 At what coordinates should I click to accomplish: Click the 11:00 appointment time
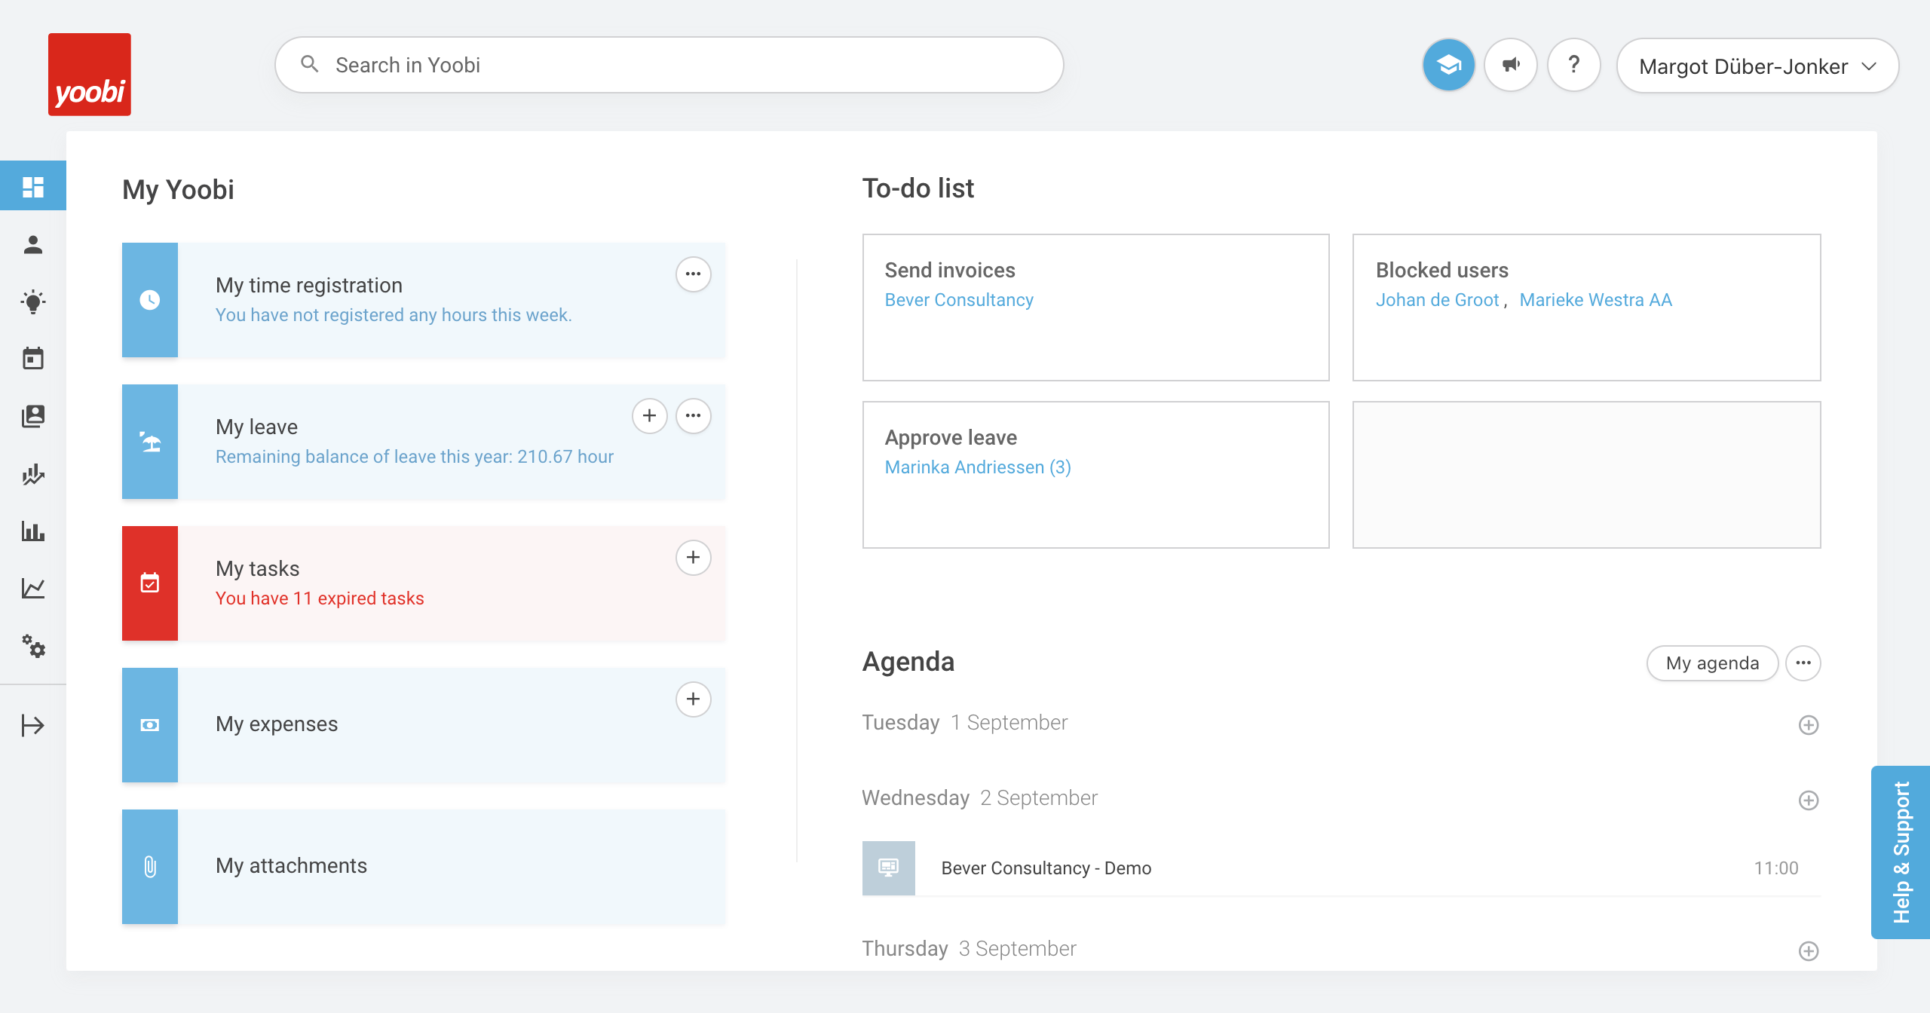pyautogui.click(x=1776, y=868)
